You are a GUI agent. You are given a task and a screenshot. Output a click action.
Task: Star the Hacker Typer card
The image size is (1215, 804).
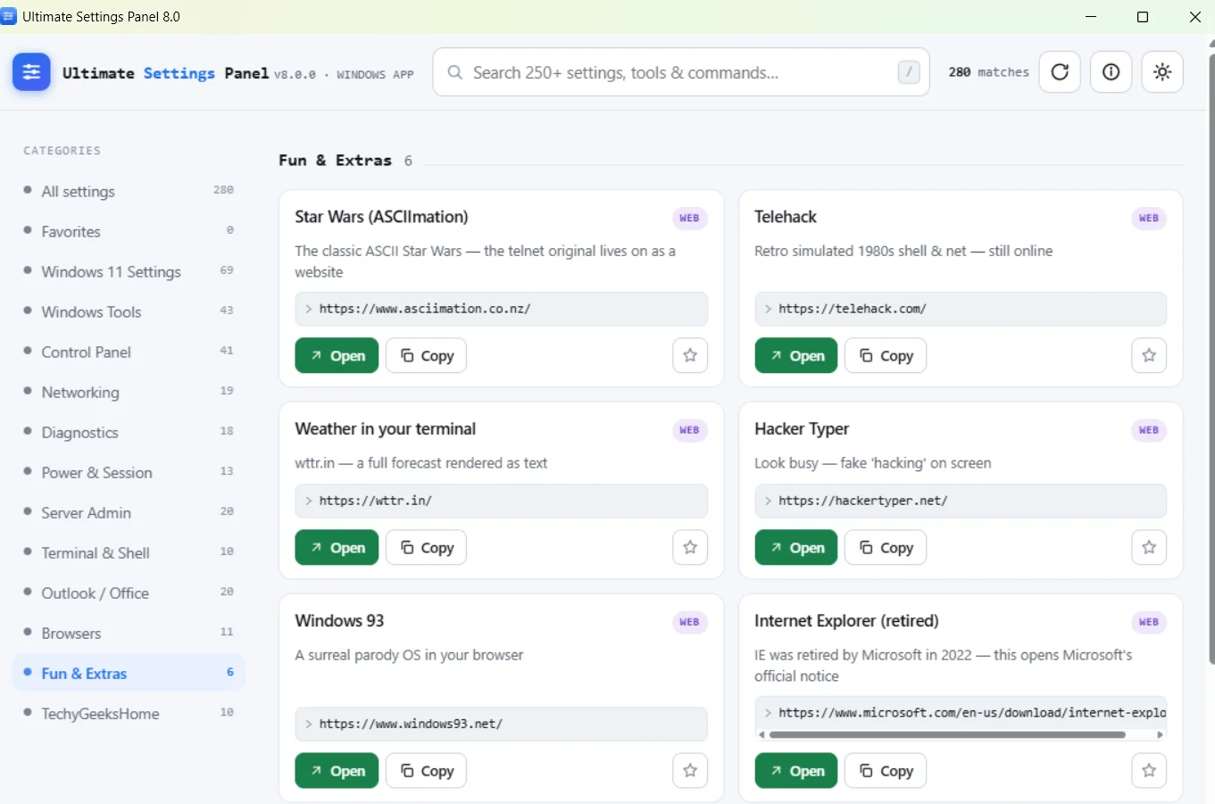pyautogui.click(x=1149, y=547)
